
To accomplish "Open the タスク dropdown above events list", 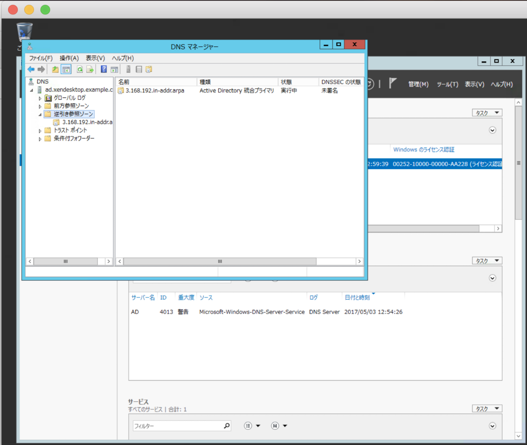I will point(487,261).
